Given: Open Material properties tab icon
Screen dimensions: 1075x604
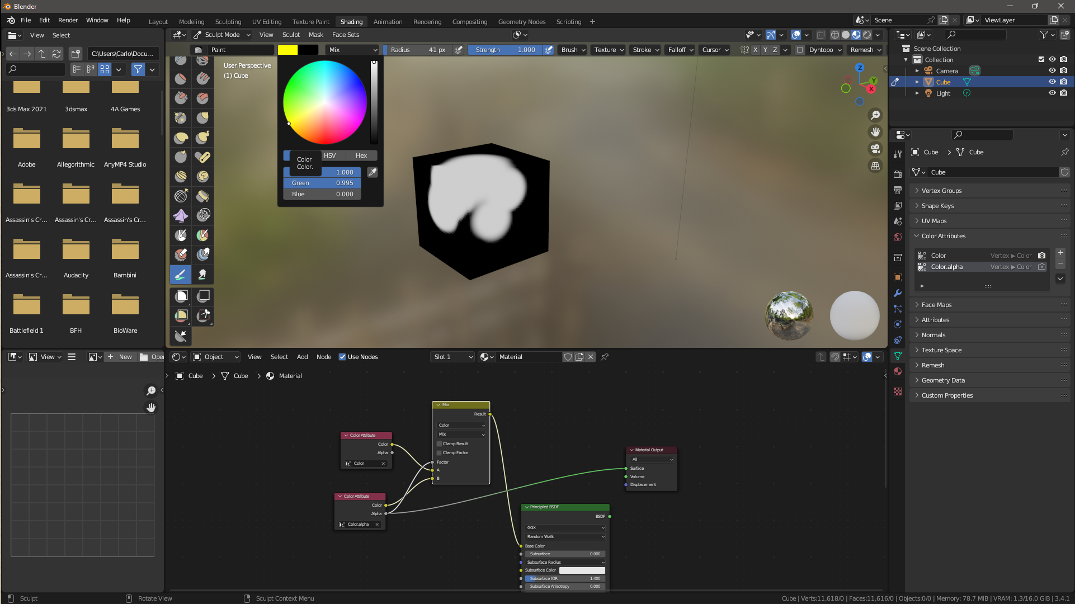Looking at the screenshot, I should click(898, 371).
